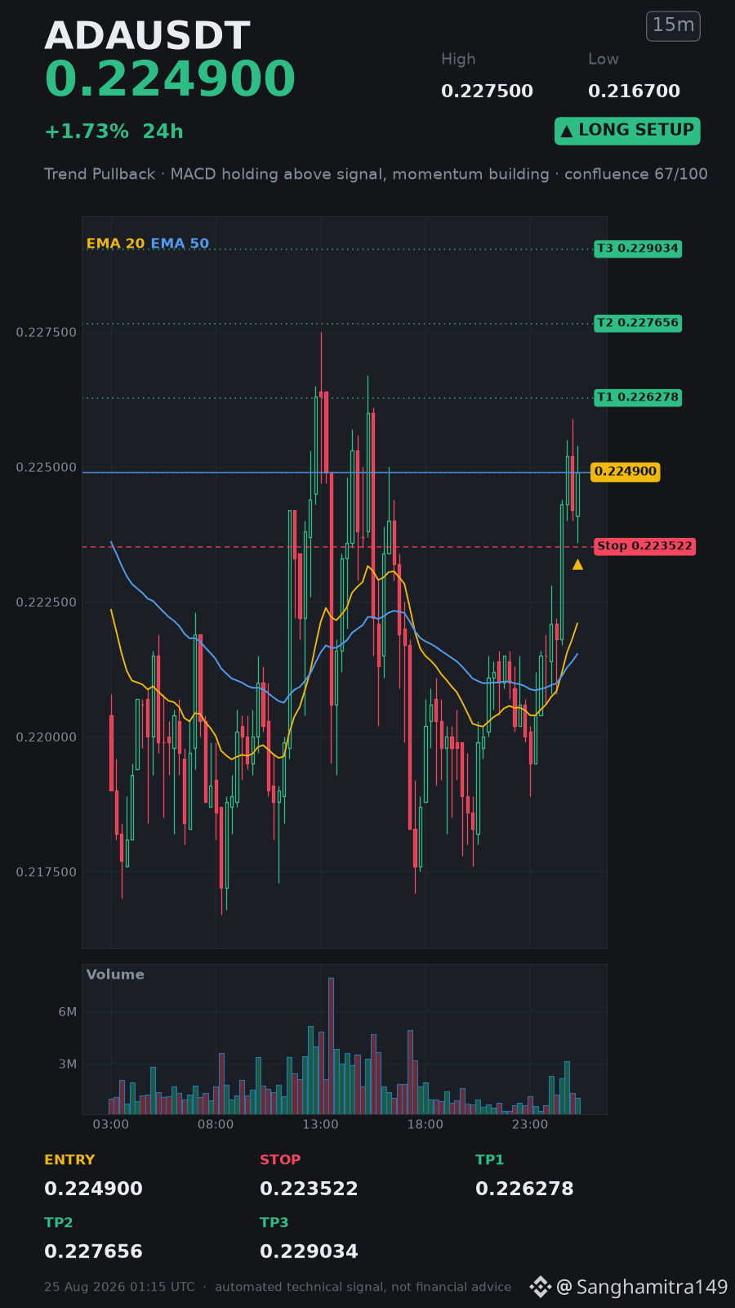The width and height of the screenshot is (735, 1308).
Task: Click the 0.217500 price axis label
Action: coord(47,872)
